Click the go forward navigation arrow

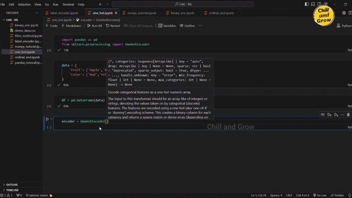coord(107,4)
